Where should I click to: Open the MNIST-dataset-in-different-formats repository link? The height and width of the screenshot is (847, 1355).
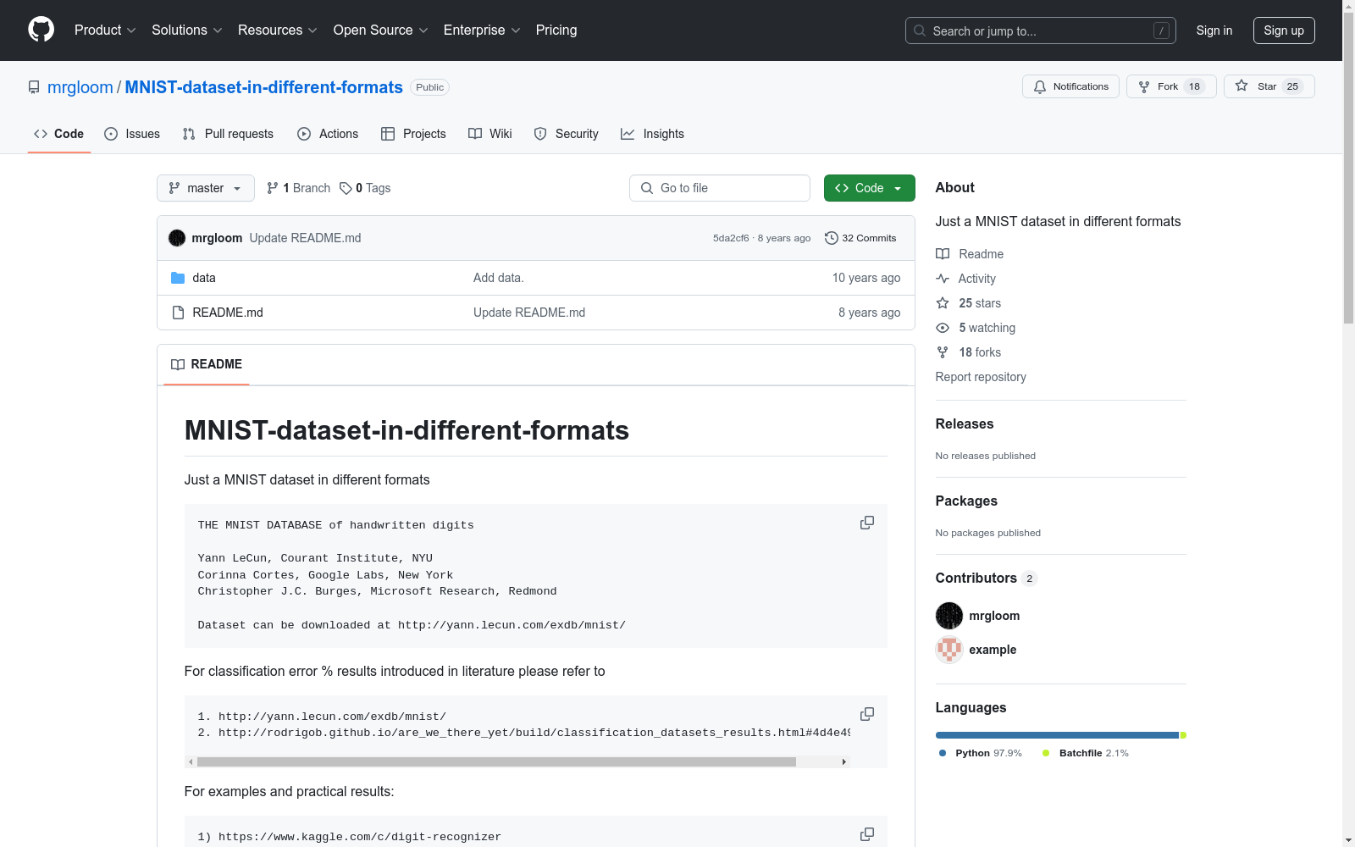[x=263, y=87]
